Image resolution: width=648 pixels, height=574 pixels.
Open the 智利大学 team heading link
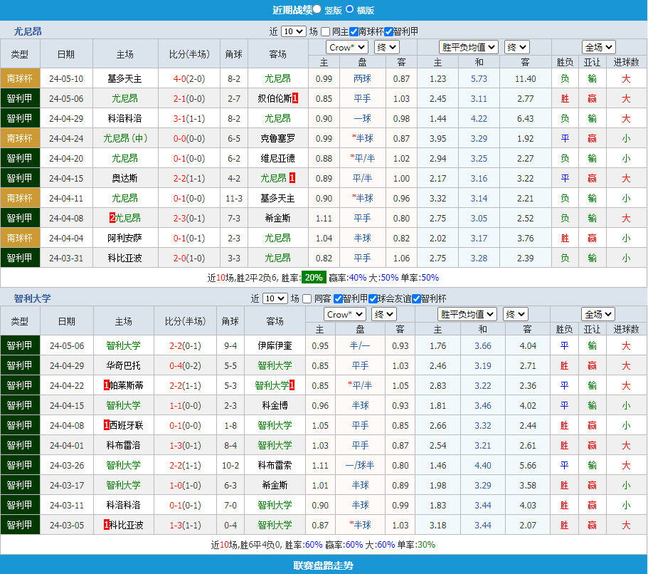(x=32, y=298)
